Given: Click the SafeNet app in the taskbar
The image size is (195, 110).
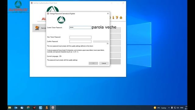Looking at the screenshot, I should [x=53, y=108].
